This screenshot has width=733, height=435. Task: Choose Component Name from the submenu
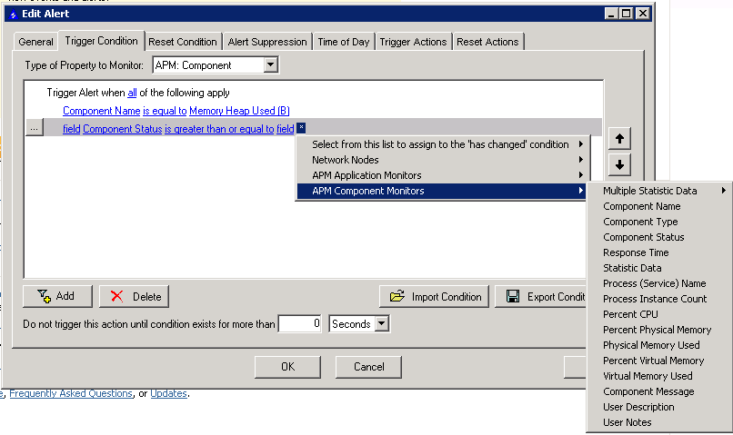pos(659,206)
